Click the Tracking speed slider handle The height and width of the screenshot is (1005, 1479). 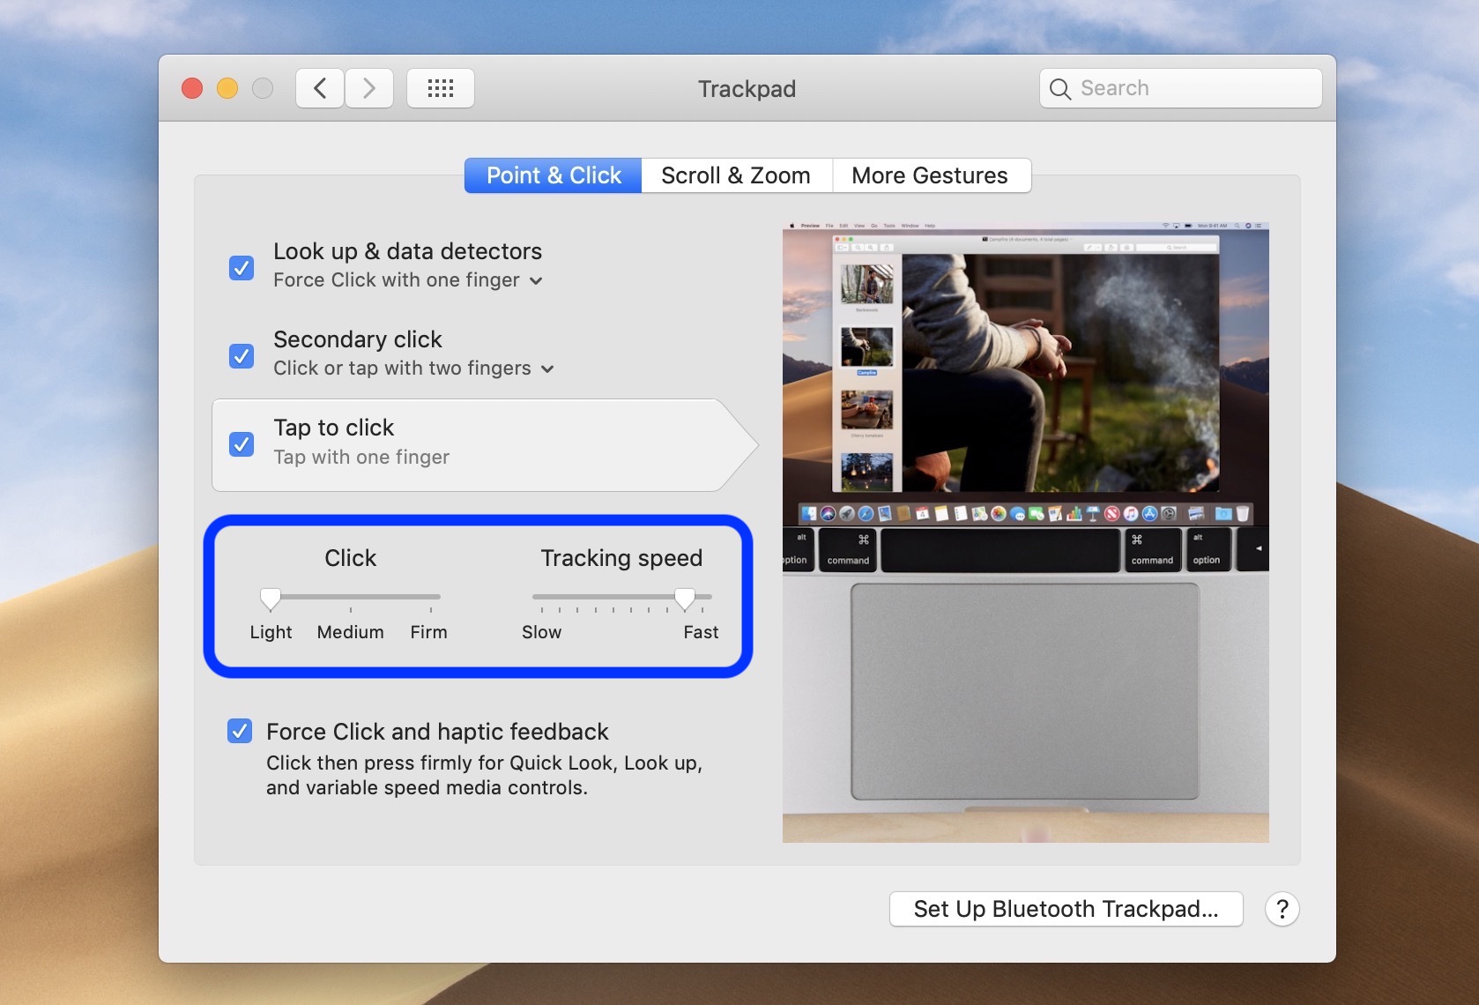click(x=685, y=599)
